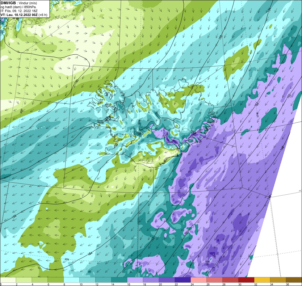Click the legend tick label '16'
The image size is (302, 286).
click(x=129, y=284)
